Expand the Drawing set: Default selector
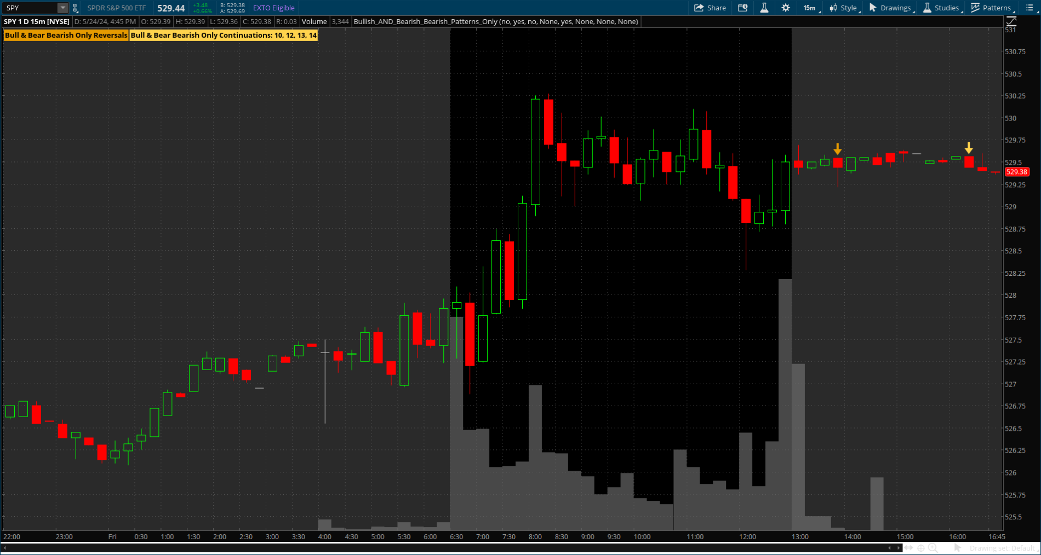The image size is (1041, 555). pyautogui.click(x=1002, y=548)
